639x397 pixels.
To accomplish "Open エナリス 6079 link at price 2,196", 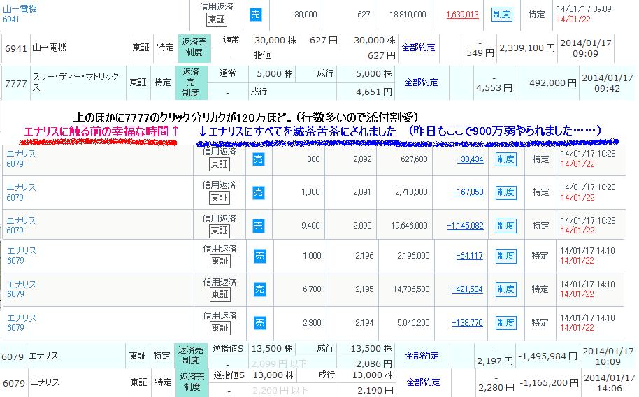I will [x=22, y=256].
